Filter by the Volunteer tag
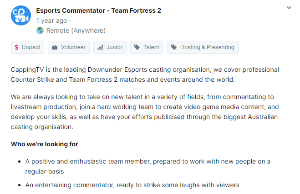300x194 pixels. (69, 47)
